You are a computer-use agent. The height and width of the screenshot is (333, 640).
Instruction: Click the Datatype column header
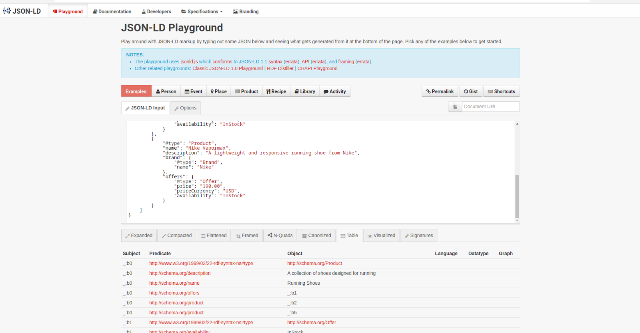478,254
